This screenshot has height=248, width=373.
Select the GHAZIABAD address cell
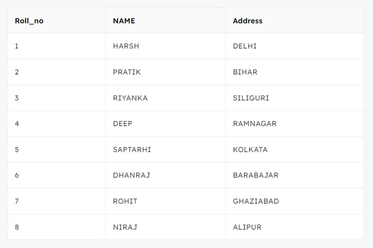(x=256, y=201)
